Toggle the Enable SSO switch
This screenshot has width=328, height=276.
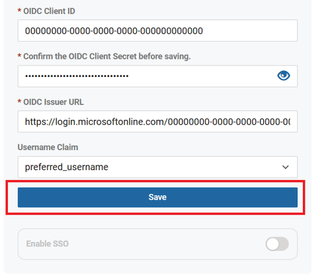click(277, 244)
